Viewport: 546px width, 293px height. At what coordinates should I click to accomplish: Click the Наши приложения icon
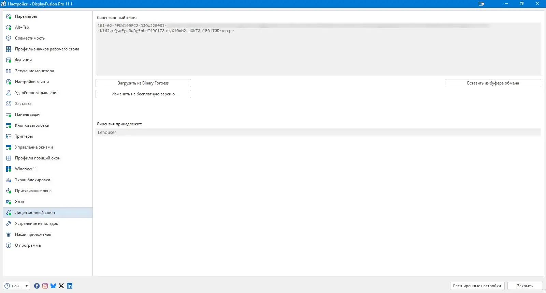click(x=9, y=234)
